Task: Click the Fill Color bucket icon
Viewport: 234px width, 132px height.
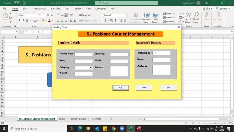Action: pyautogui.click(x=43, y=21)
